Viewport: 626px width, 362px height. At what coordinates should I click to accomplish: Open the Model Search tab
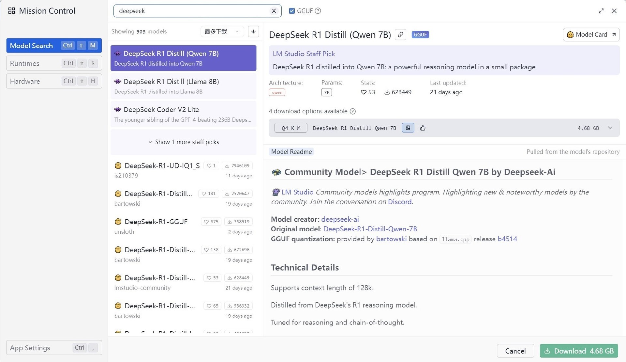tap(54, 45)
